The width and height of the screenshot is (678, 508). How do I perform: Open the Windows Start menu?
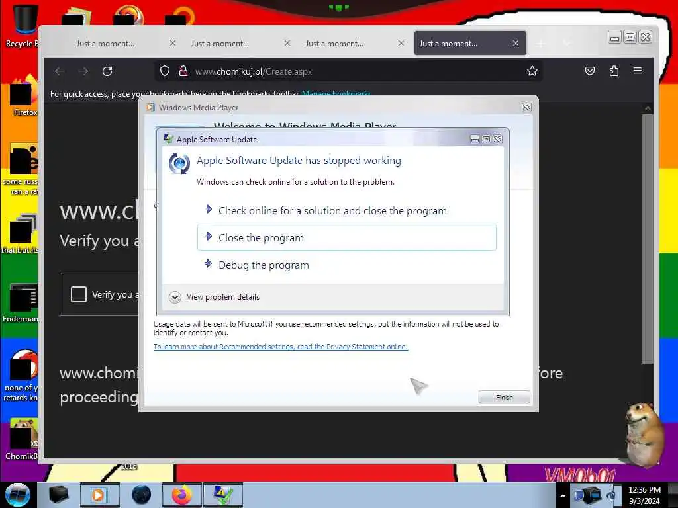coord(17,495)
